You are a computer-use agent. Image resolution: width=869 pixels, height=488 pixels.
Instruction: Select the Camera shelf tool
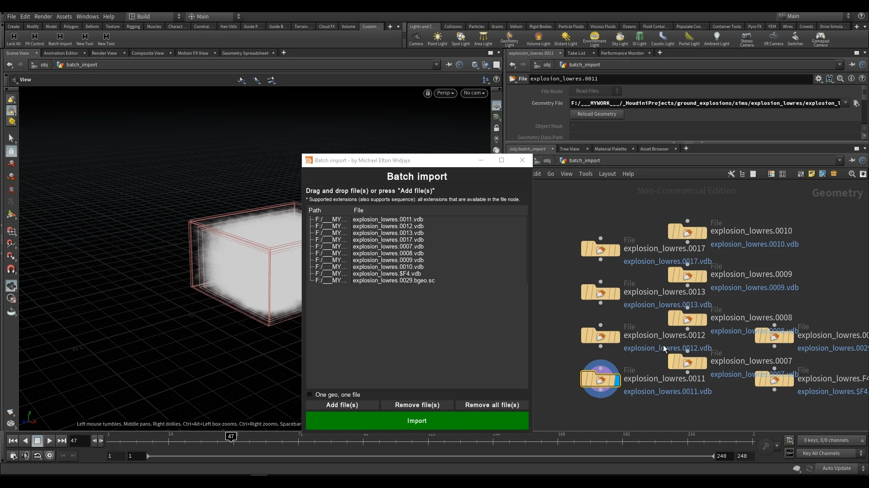tap(416, 39)
